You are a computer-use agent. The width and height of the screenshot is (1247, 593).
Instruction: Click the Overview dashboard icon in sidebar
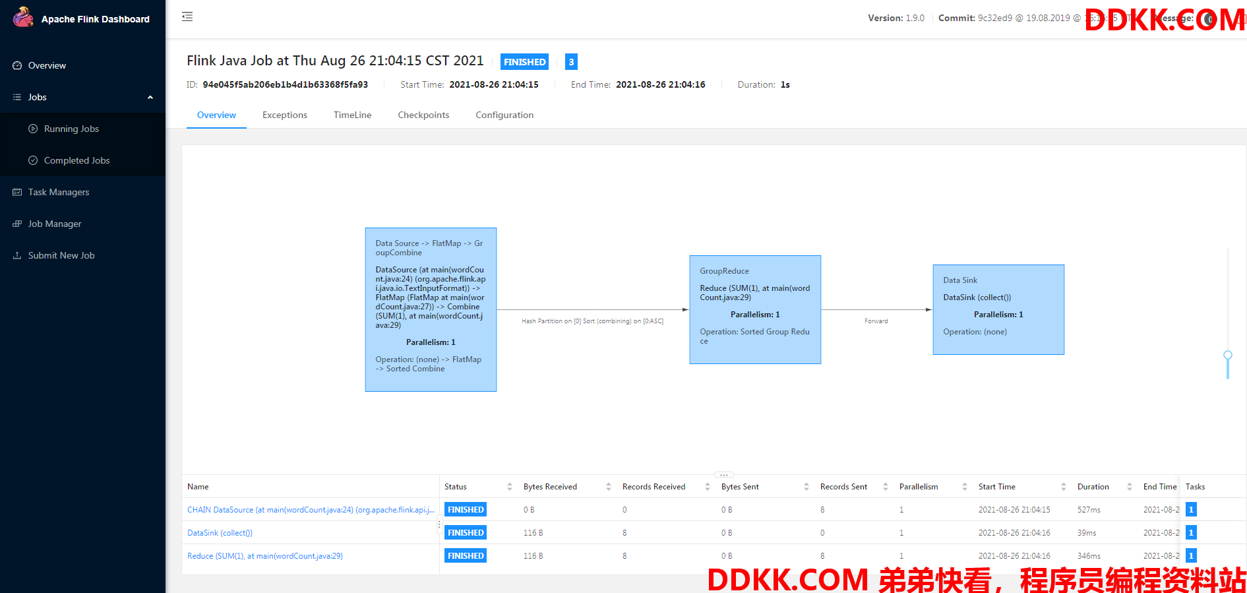click(x=17, y=65)
